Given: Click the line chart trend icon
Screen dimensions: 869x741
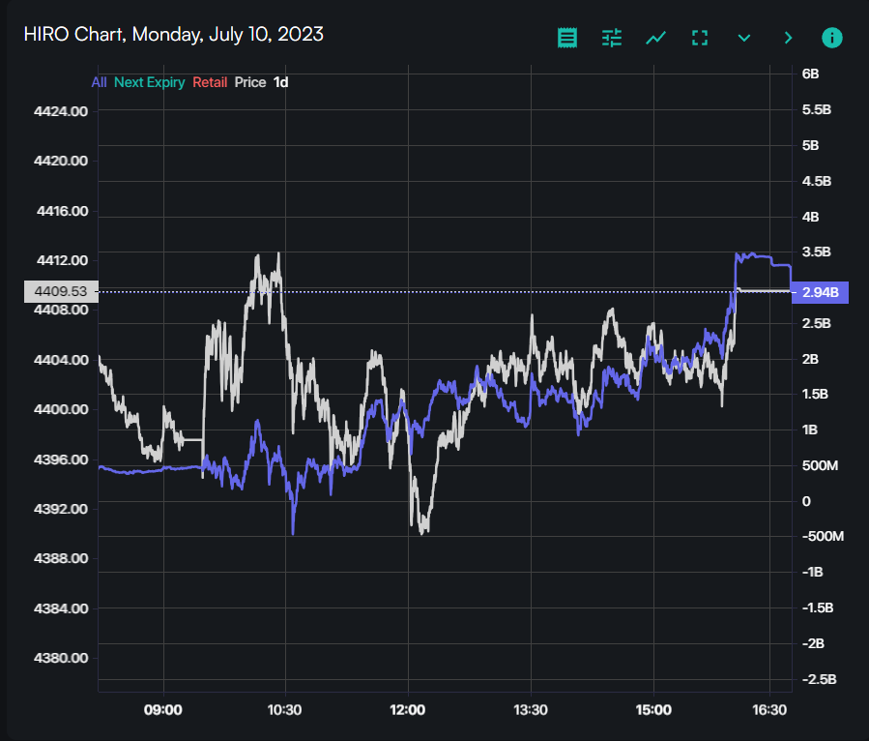Looking at the screenshot, I should tap(656, 38).
